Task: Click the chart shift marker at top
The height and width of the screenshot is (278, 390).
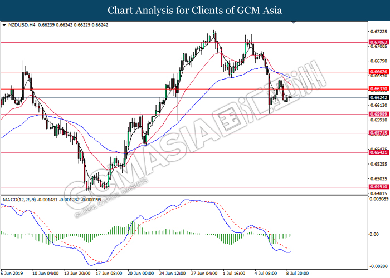Action: (294, 22)
